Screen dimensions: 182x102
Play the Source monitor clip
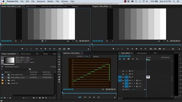coord(45,49)
